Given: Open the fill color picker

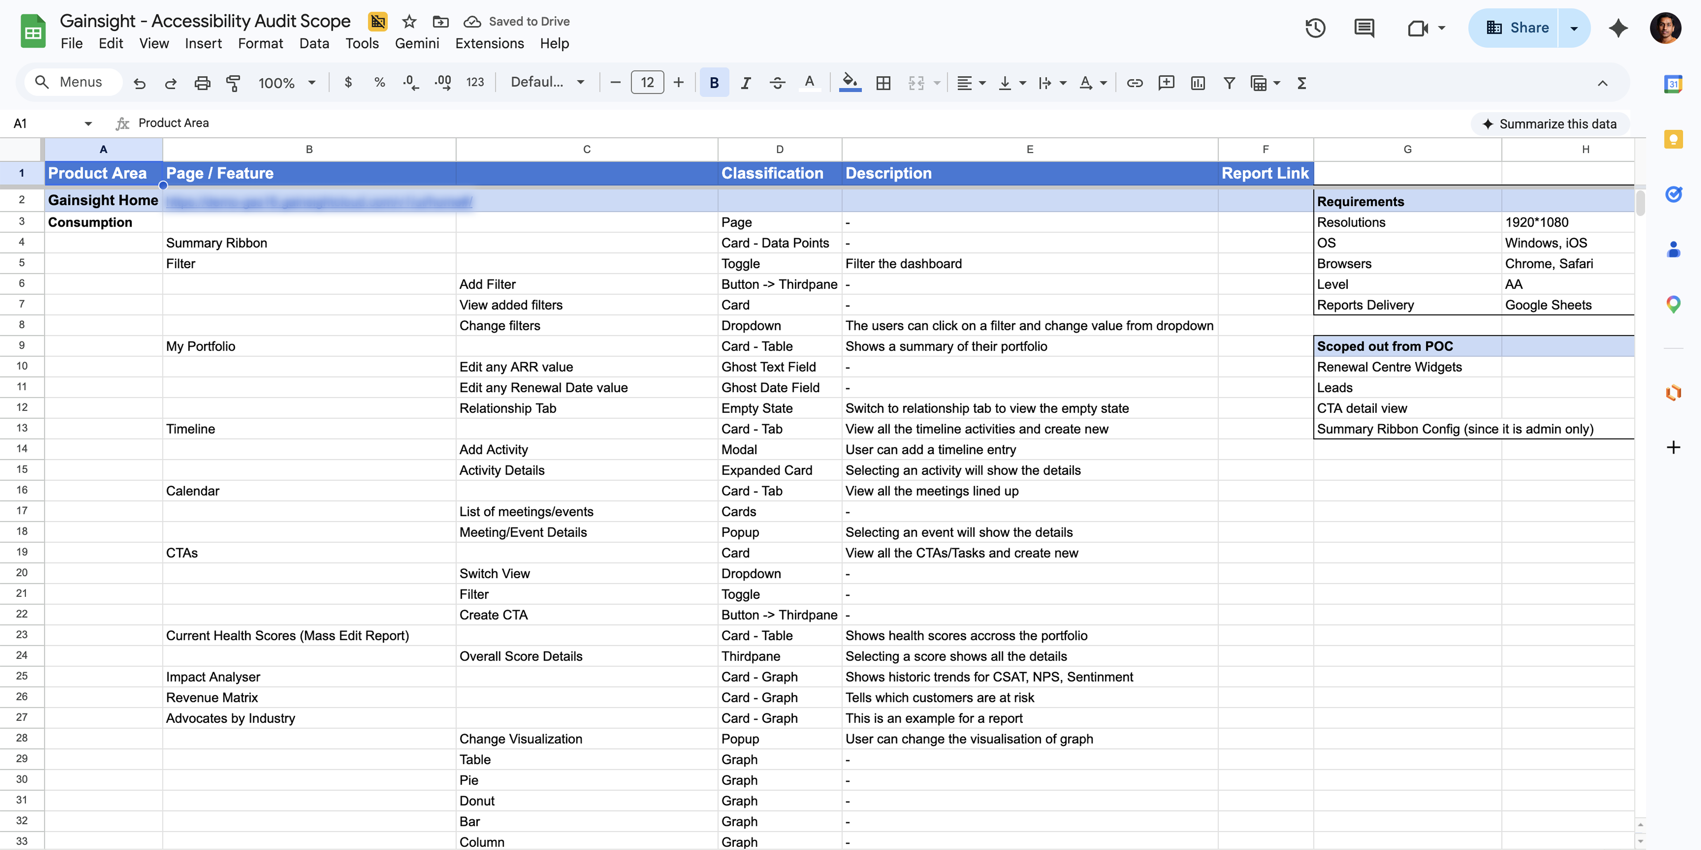Looking at the screenshot, I should click(850, 83).
